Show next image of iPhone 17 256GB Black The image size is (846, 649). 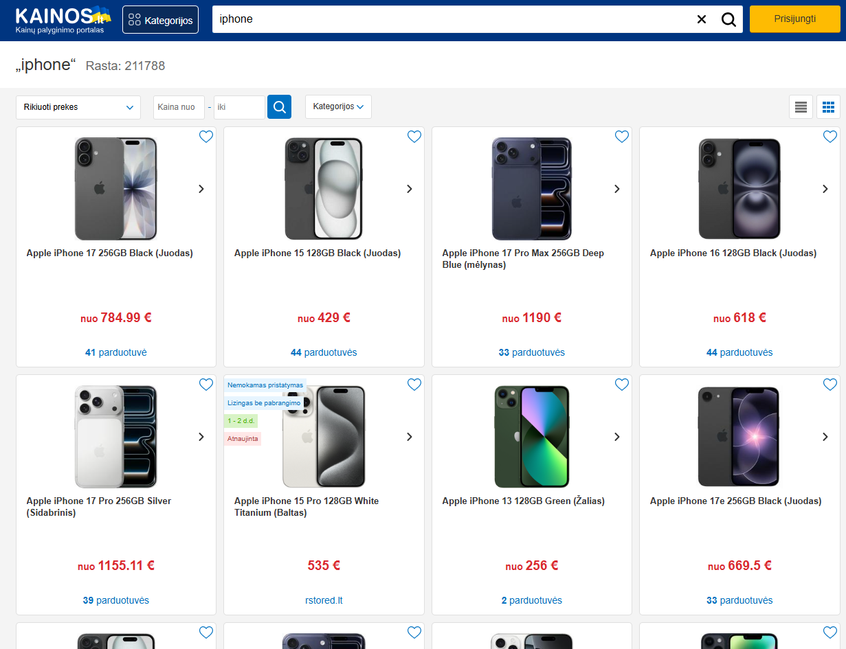click(x=201, y=189)
